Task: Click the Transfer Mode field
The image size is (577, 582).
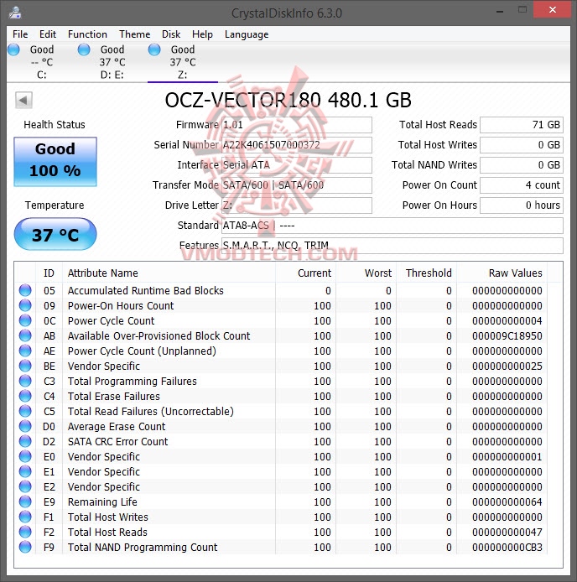Action: (296, 184)
